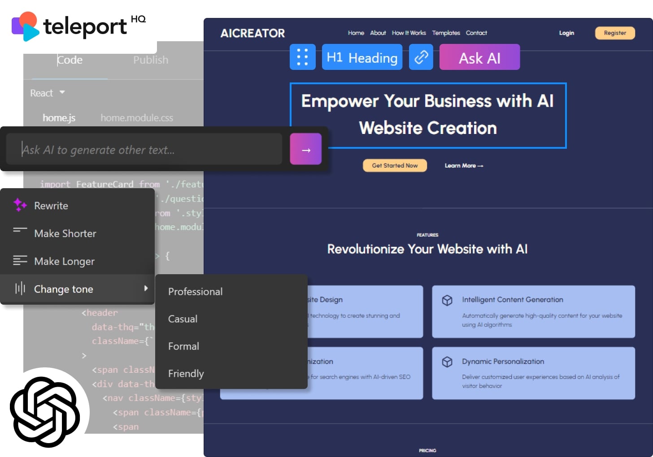Screen dimensions: 653x457
Task: Click the PRICING section label
Action: click(427, 450)
